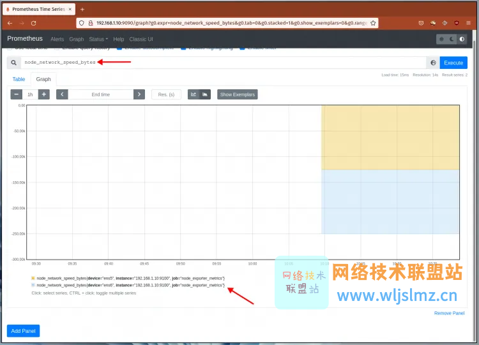Close the Prometheus Time Series tab
Screen dimensions: 479x345
point(70,9)
